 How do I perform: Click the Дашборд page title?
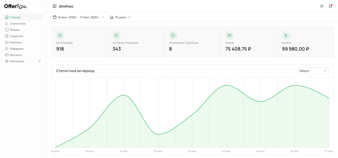click(x=66, y=6)
